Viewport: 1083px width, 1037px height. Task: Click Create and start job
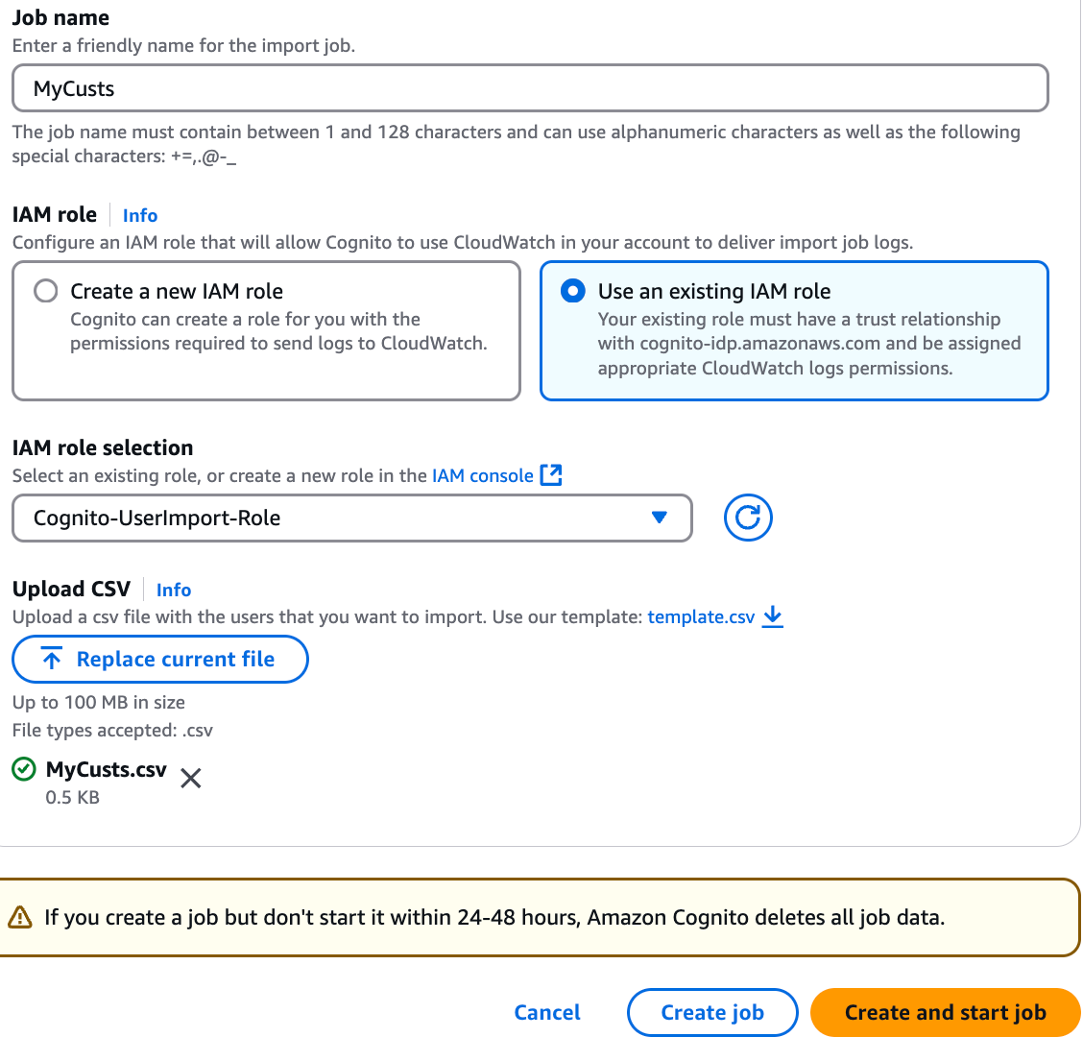pos(945,1012)
